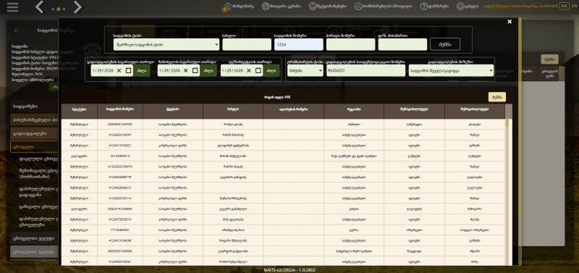Sort by the სტატუსი column header

point(80,111)
